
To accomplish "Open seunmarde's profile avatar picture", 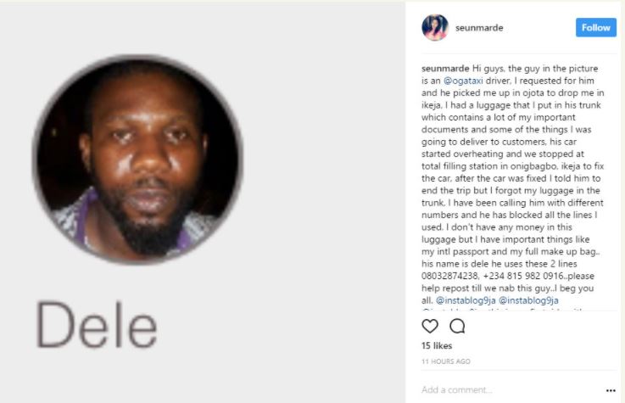I will pos(435,27).
